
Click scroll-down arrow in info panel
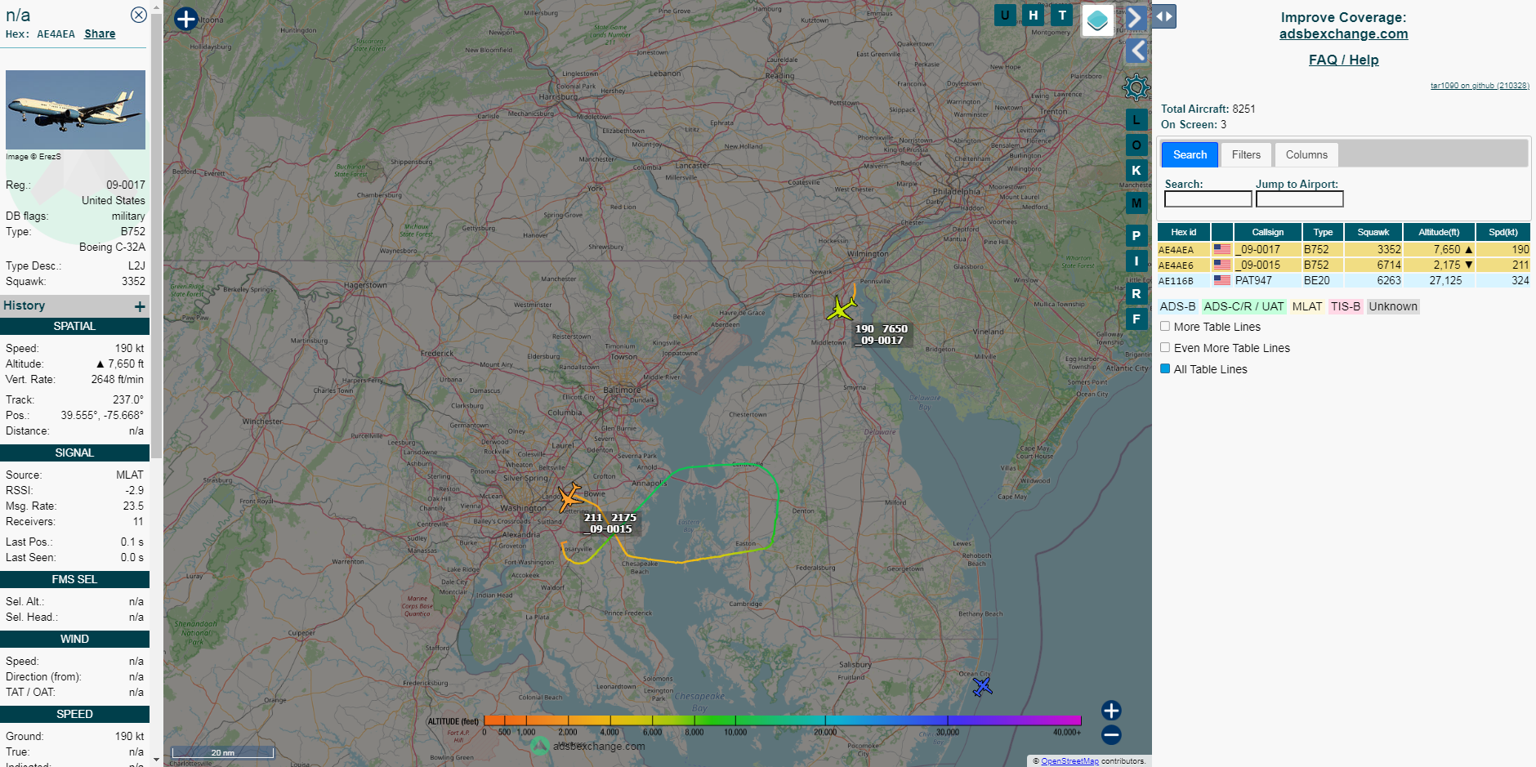[156, 760]
